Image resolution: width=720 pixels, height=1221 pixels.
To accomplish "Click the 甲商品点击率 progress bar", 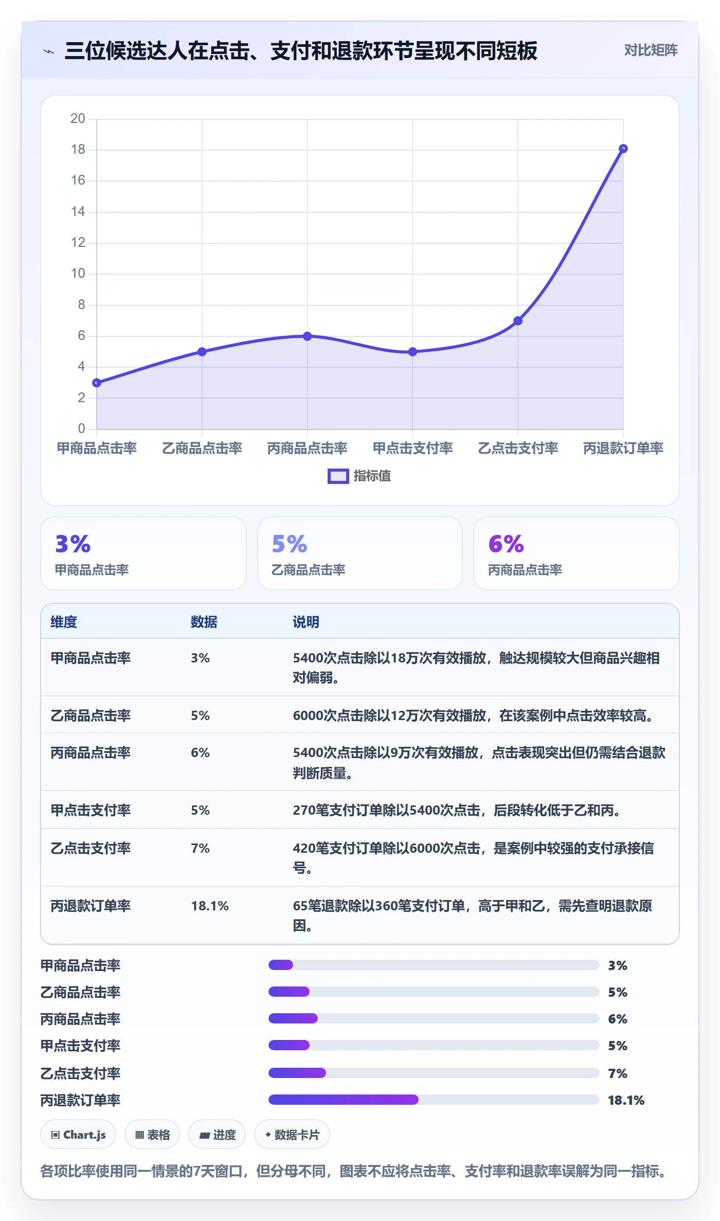I will click(434, 965).
